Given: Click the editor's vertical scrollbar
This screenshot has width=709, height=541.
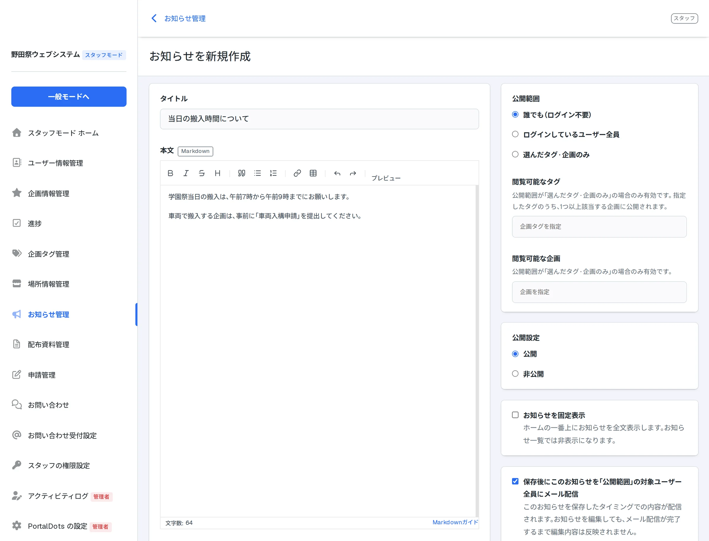Looking at the screenshot, I should (x=477, y=351).
